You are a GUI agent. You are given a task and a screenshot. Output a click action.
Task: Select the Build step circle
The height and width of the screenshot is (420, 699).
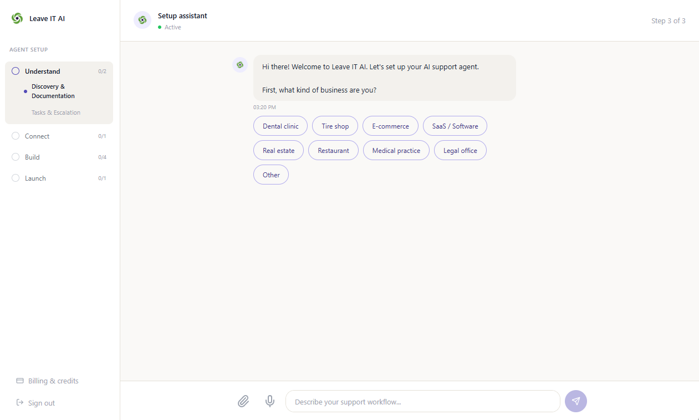tap(16, 157)
